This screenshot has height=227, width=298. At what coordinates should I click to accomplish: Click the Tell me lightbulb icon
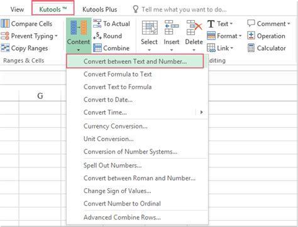tap(136, 9)
